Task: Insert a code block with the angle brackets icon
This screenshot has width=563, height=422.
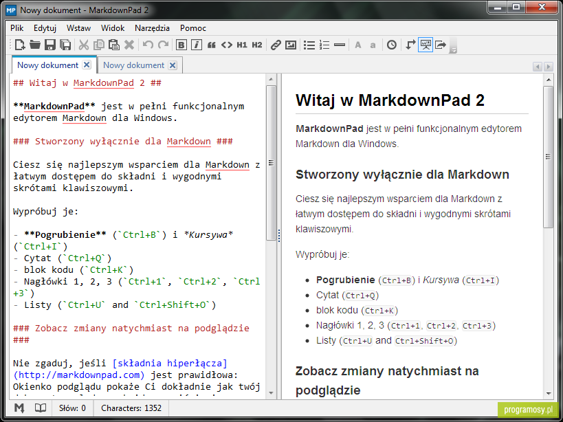Action: tap(227, 45)
